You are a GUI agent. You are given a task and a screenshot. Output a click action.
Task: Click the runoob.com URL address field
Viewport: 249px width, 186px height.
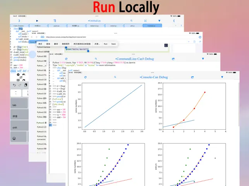121,37
